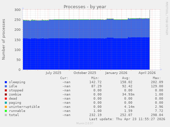170x127 pixels.
Task: Click the sleeping min value 142.72
Action: coord(95,82)
